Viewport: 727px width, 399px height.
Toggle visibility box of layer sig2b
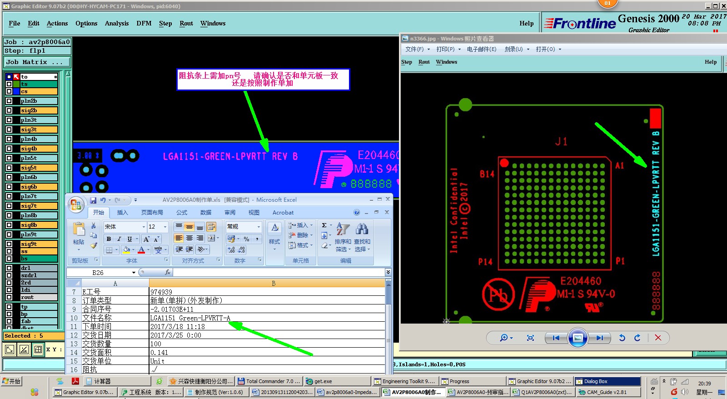pyautogui.click(x=9, y=110)
